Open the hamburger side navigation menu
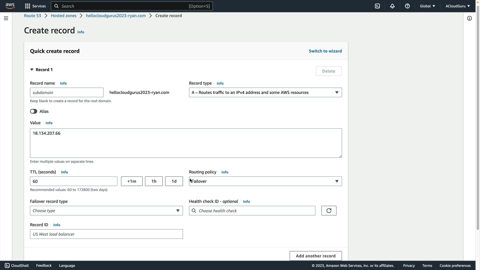The width and height of the screenshot is (480, 270). [6, 18]
